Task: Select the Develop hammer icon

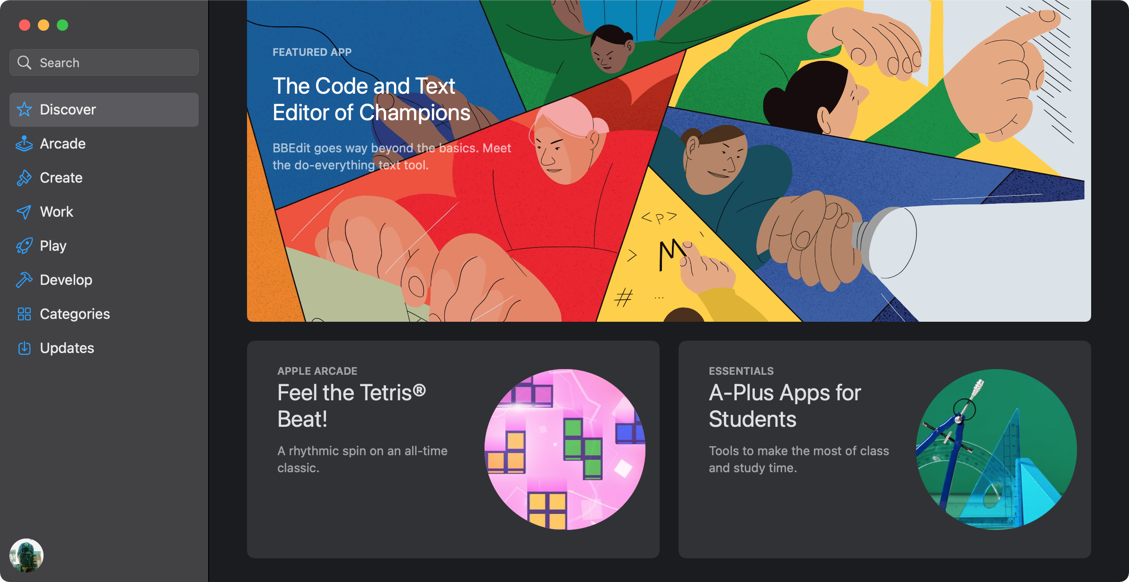Action: 24,280
